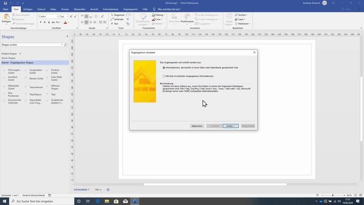Select radio option for data stored in file or database
The width and height of the screenshot is (364, 205).
point(164,68)
